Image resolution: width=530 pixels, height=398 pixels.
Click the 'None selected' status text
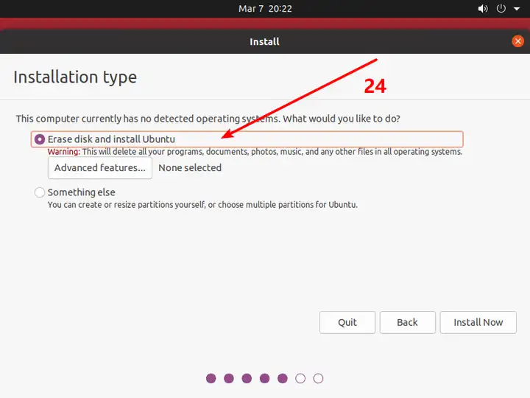tap(190, 167)
